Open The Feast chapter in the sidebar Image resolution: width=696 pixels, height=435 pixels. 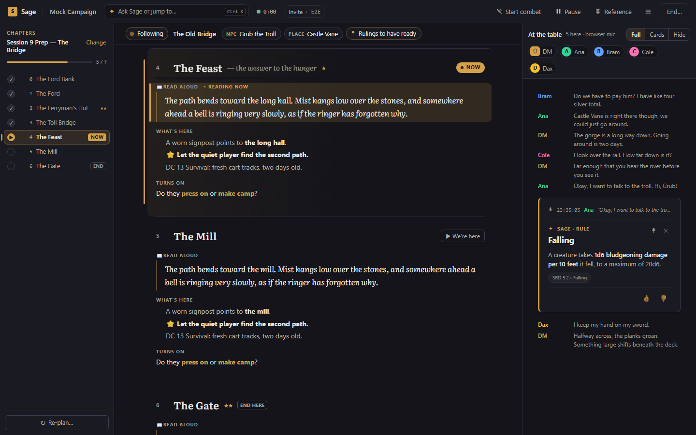point(57,137)
